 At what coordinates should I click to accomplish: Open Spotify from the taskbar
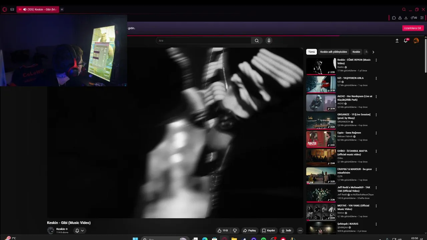(x=264, y=239)
